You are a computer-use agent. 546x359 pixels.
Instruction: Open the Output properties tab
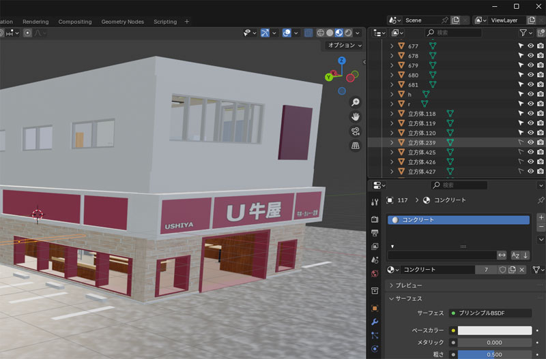point(375,233)
